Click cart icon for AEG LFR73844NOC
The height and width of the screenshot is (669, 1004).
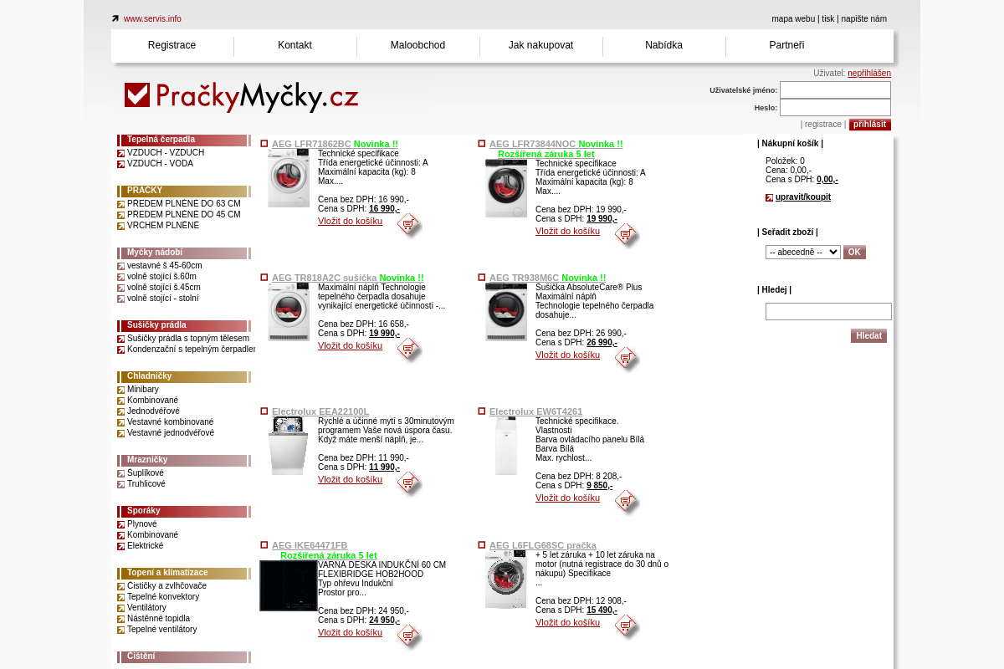(626, 235)
